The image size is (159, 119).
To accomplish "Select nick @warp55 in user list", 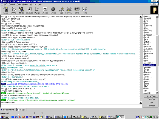I will tap(147, 77).
